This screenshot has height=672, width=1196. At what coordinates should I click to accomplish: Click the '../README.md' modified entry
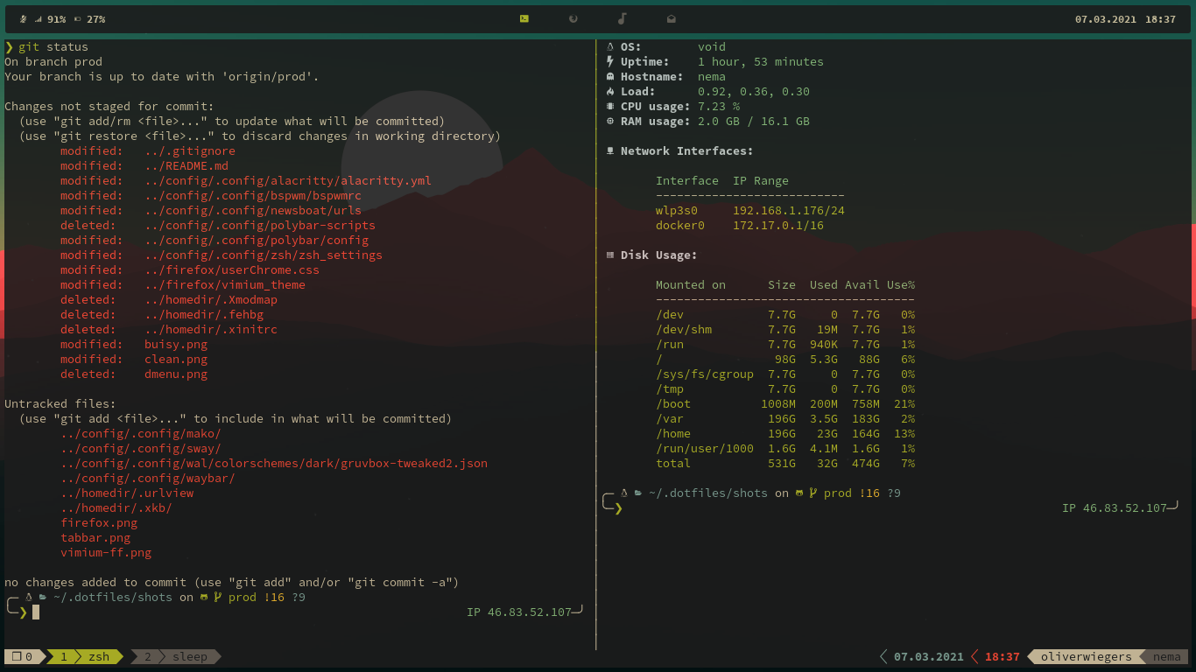(186, 166)
